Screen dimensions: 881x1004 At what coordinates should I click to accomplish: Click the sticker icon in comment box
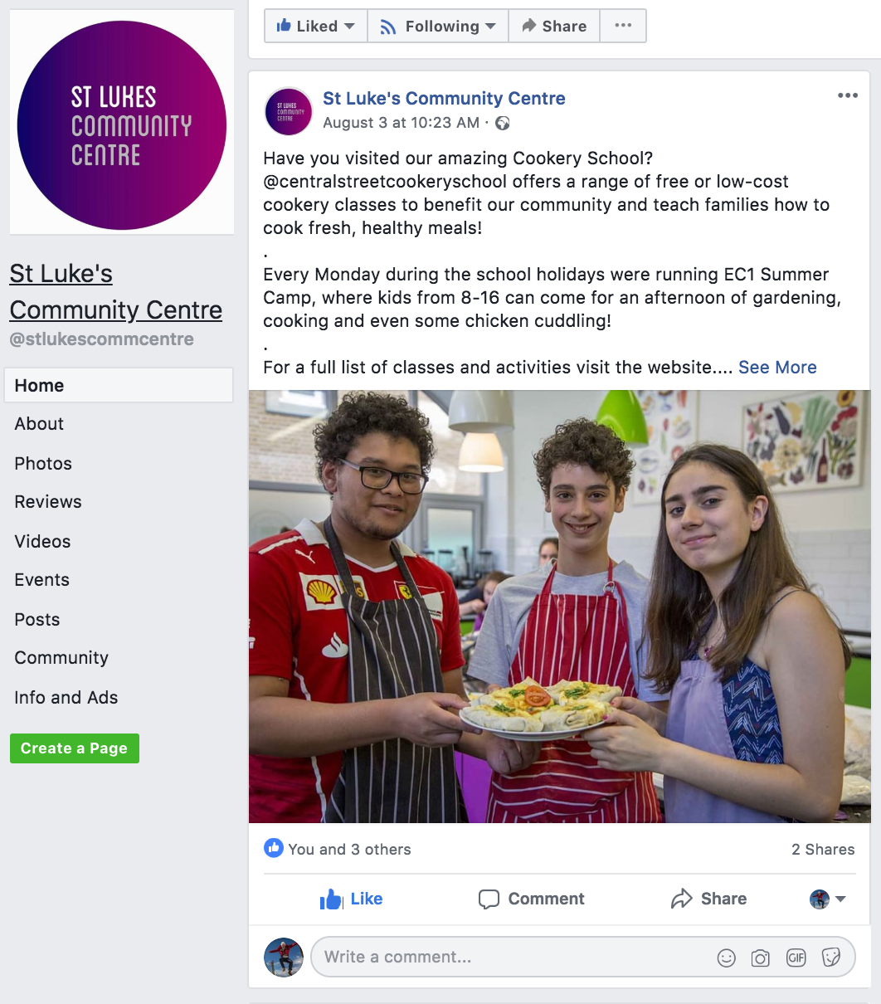[830, 958]
